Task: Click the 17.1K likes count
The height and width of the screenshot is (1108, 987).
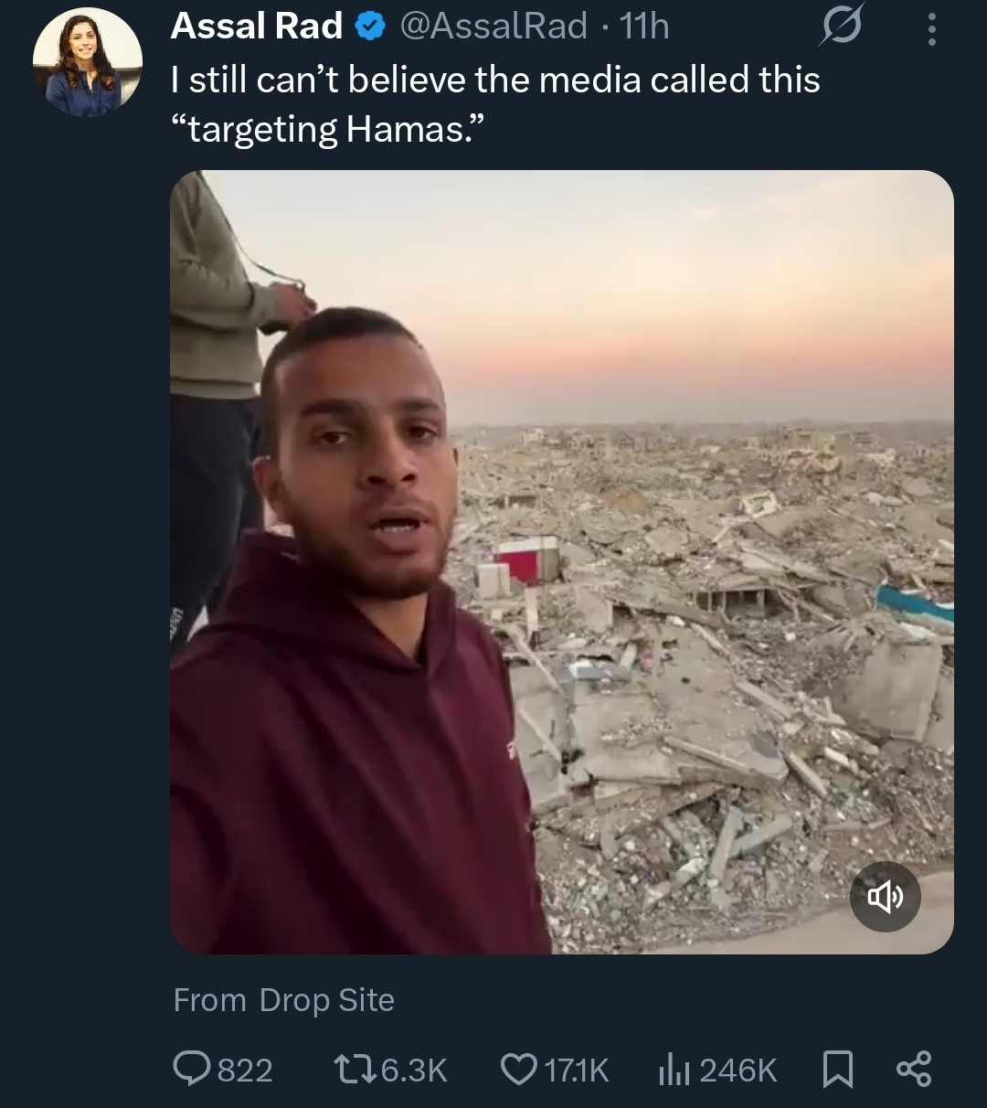Action: tap(576, 1070)
